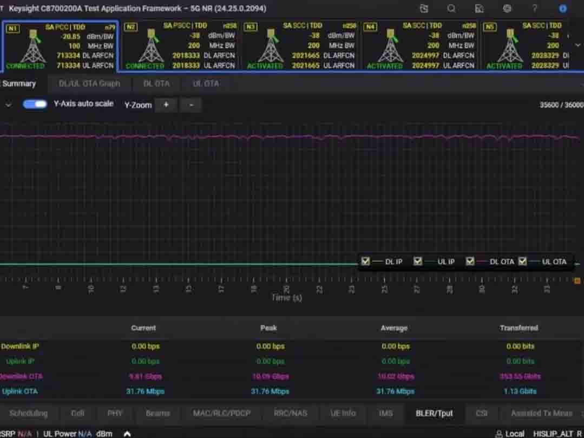
Task: Click the N3 ACTIVATED status text
Action: point(265,66)
